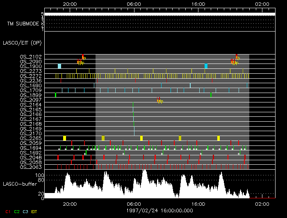This screenshot has width=287, height=218.
Task: Click the green C2 legend entry
Action: (x=17, y=211)
